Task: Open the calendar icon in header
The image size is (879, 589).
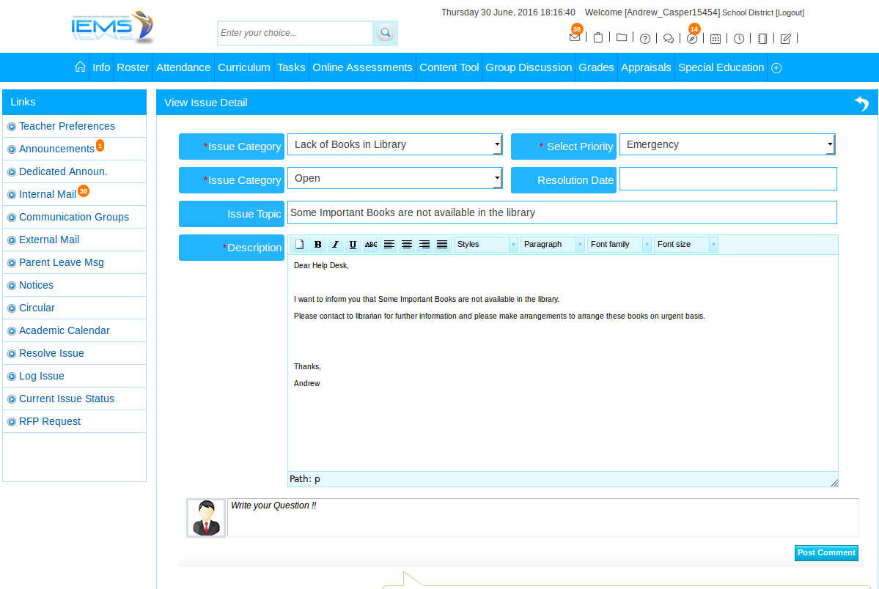Action: point(716,39)
